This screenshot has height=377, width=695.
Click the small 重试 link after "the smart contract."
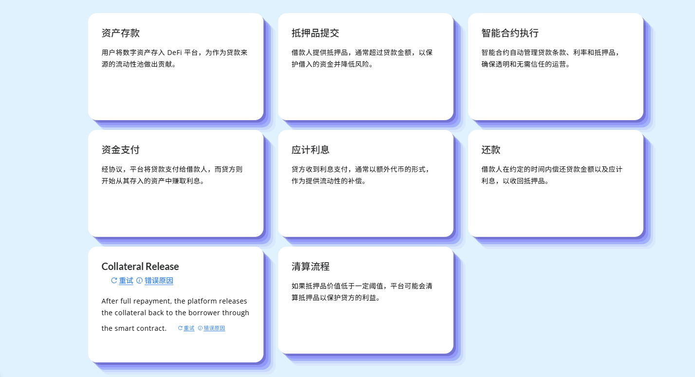tap(189, 328)
